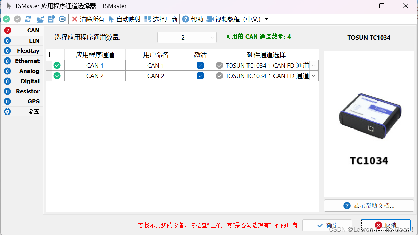Click the 清除所有 clear all icon
The height and width of the screenshot is (235, 418).
tap(75, 19)
